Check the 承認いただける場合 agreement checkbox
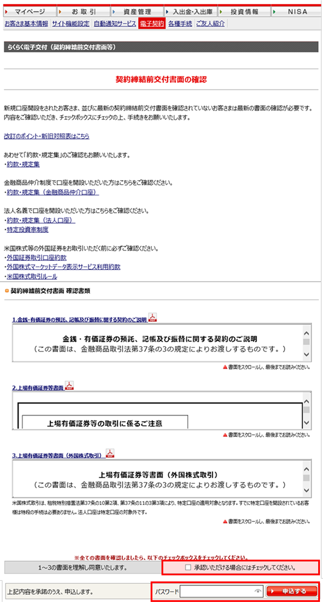The width and height of the screenshot is (323, 602). [188, 568]
